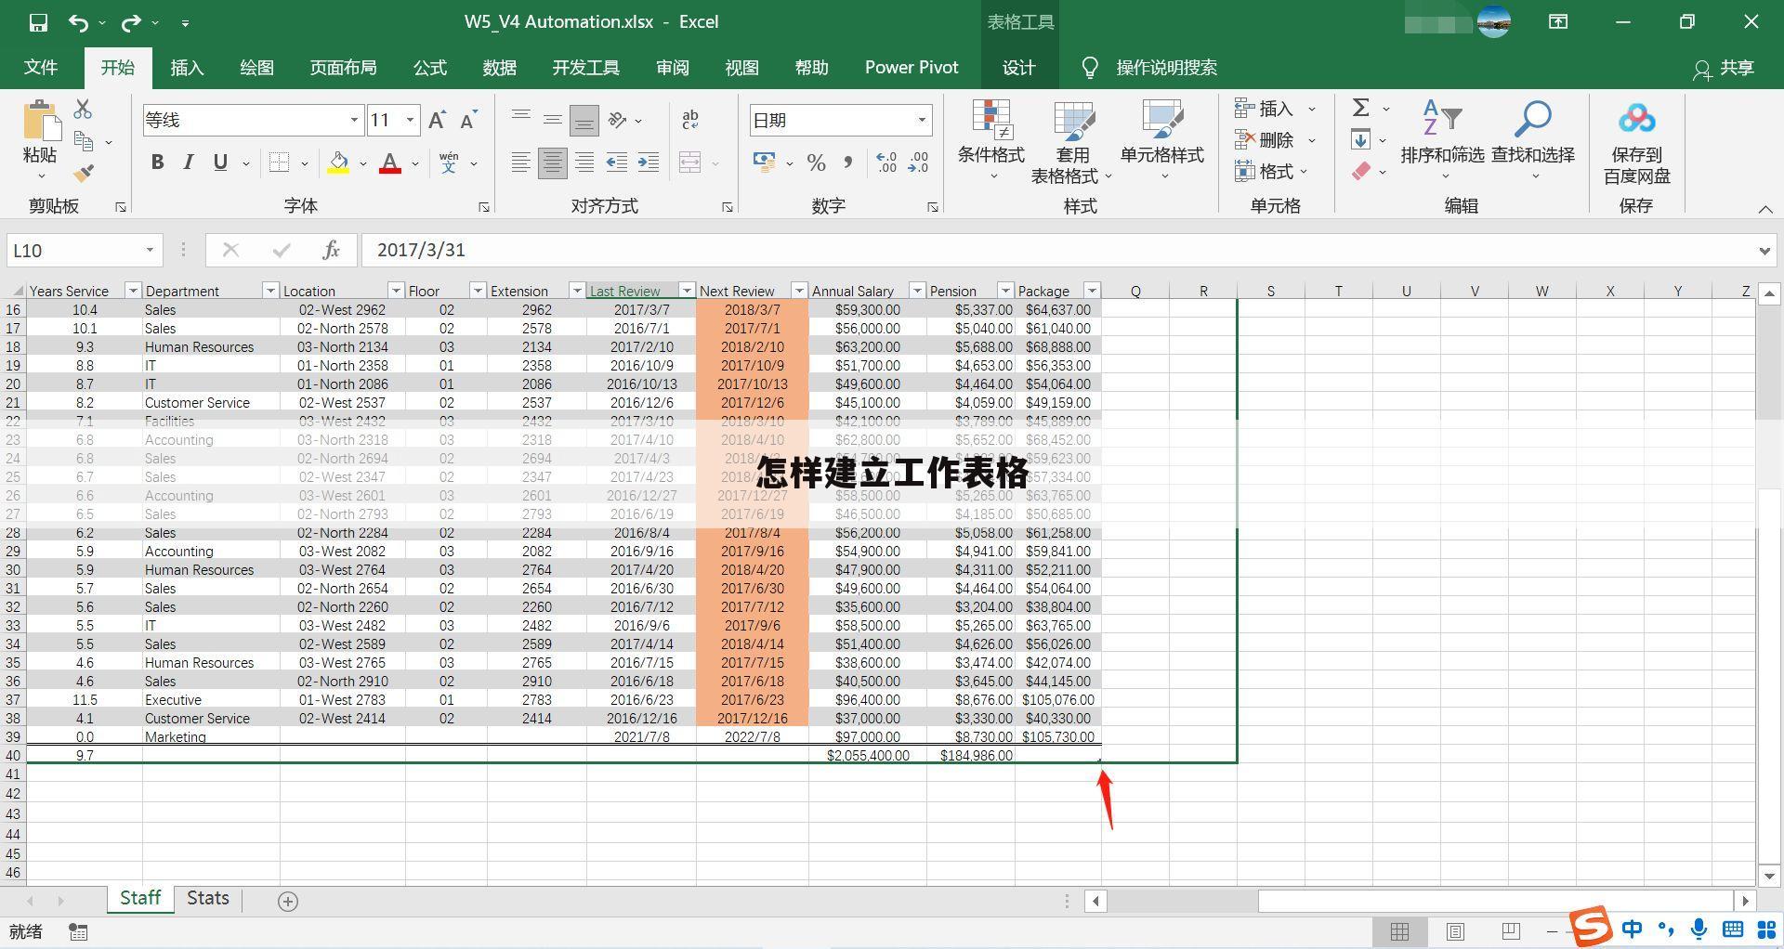Toggle Italic formatting
The image size is (1784, 949).
pos(189,162)
